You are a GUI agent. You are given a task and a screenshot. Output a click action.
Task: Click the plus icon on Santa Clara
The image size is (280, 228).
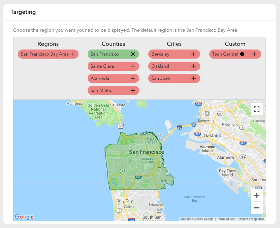(133, 66)
